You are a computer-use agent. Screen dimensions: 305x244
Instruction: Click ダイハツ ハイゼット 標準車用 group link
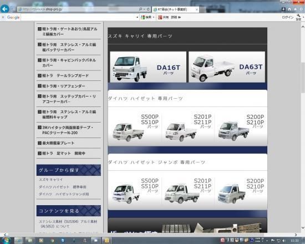click(x=63, y=187)
